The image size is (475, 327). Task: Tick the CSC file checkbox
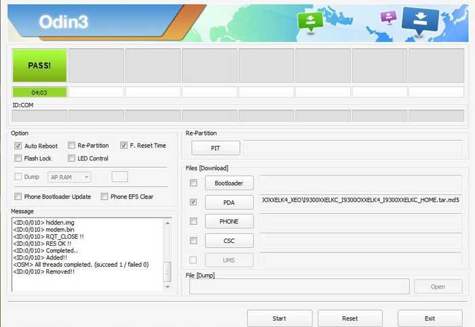193,240
